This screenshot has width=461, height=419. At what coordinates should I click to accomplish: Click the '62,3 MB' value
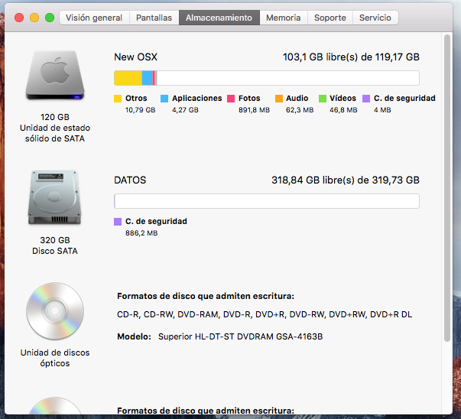pyautogui.click(x=300, y=110)
